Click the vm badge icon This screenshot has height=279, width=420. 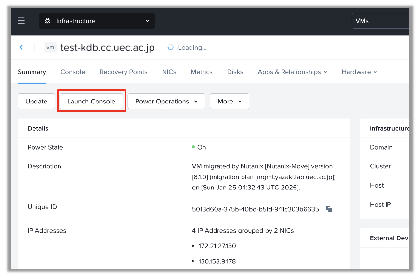click(50, 47)
